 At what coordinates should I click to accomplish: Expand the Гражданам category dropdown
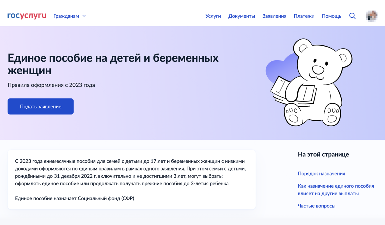[x=66, y=16]
